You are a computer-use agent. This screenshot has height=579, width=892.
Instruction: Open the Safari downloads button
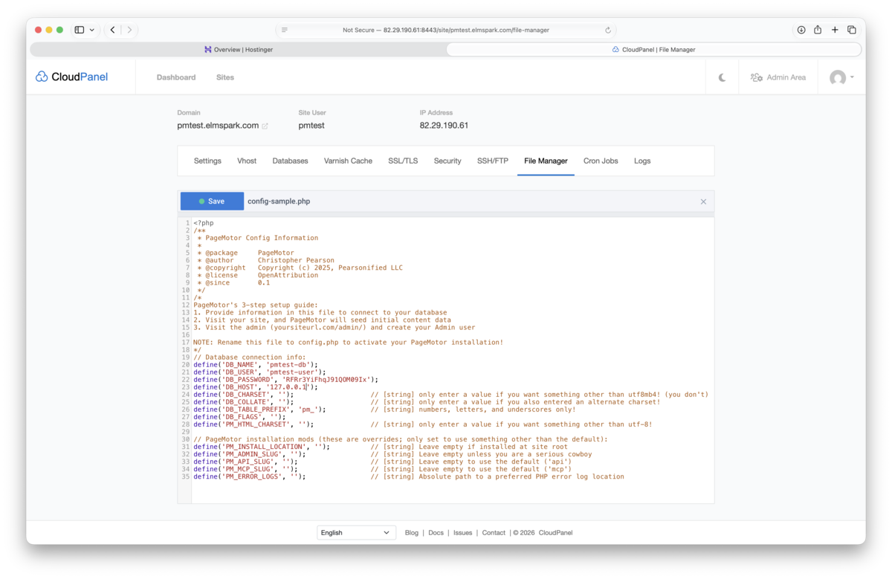pyautogui.click(x=801, y=30)
